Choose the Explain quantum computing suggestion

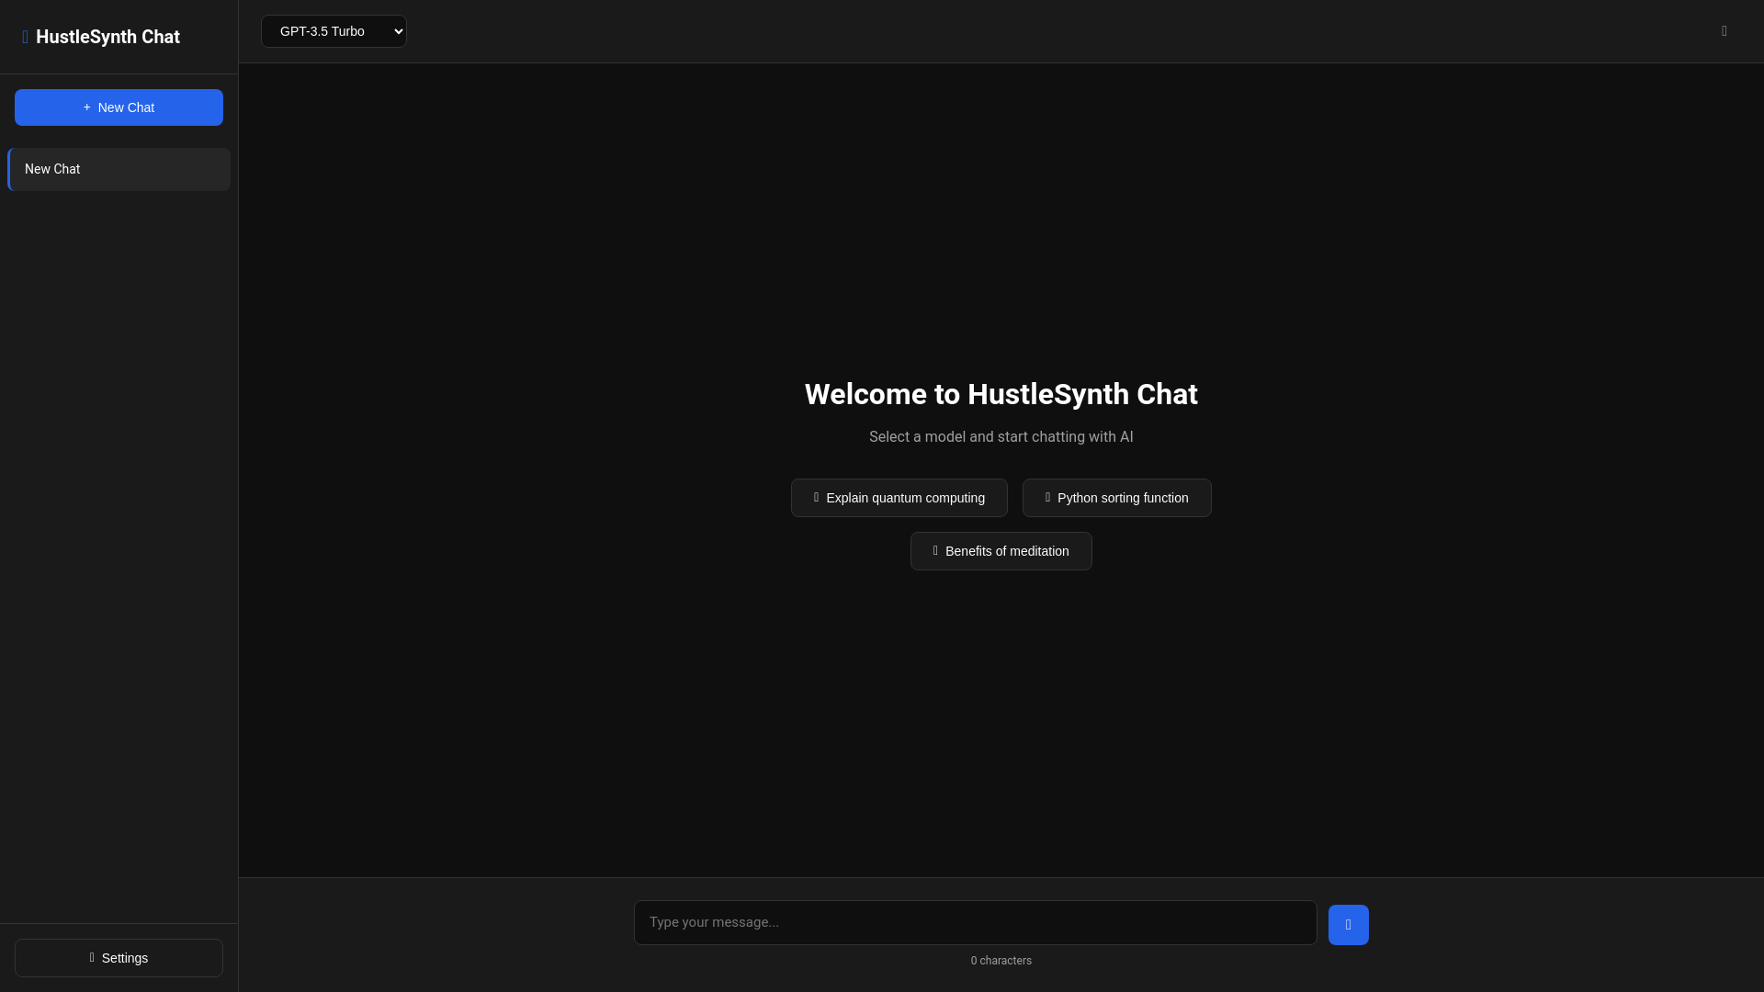tap(899, 498)
